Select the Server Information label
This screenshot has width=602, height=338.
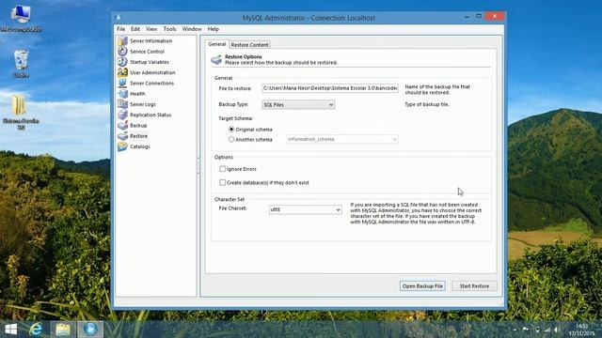150,40
